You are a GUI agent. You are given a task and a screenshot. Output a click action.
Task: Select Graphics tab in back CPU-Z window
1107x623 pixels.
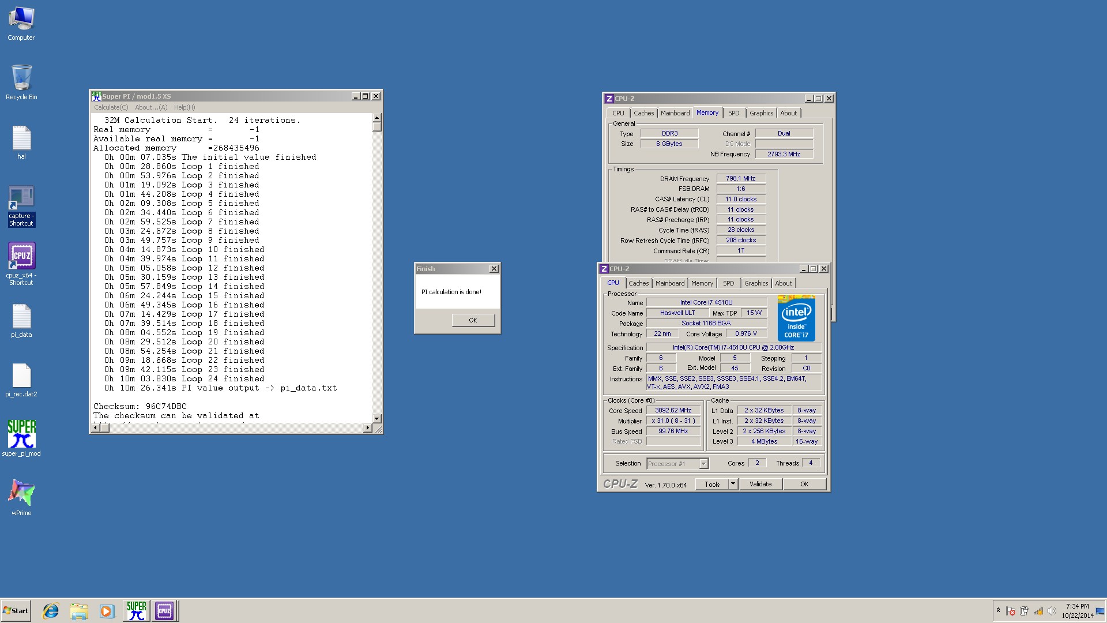[761, 113]
